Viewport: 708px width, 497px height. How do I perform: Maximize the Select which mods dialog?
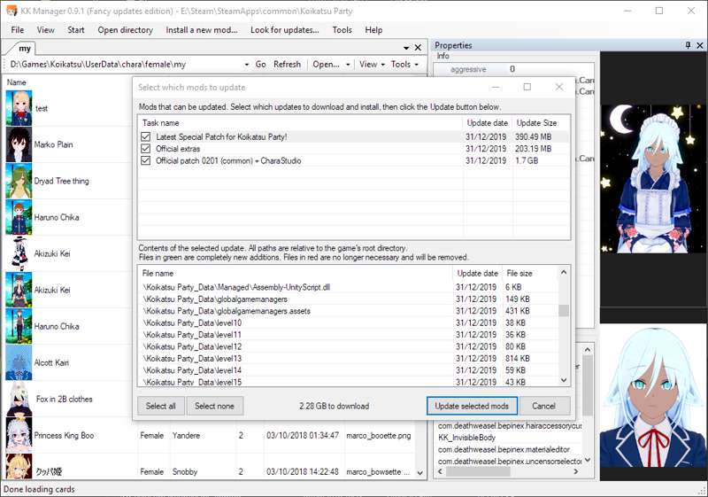(527, 87)
